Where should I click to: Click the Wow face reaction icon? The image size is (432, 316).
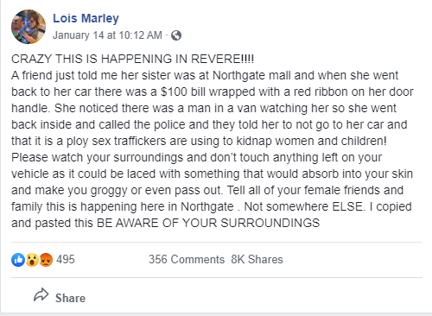[32, 260]
